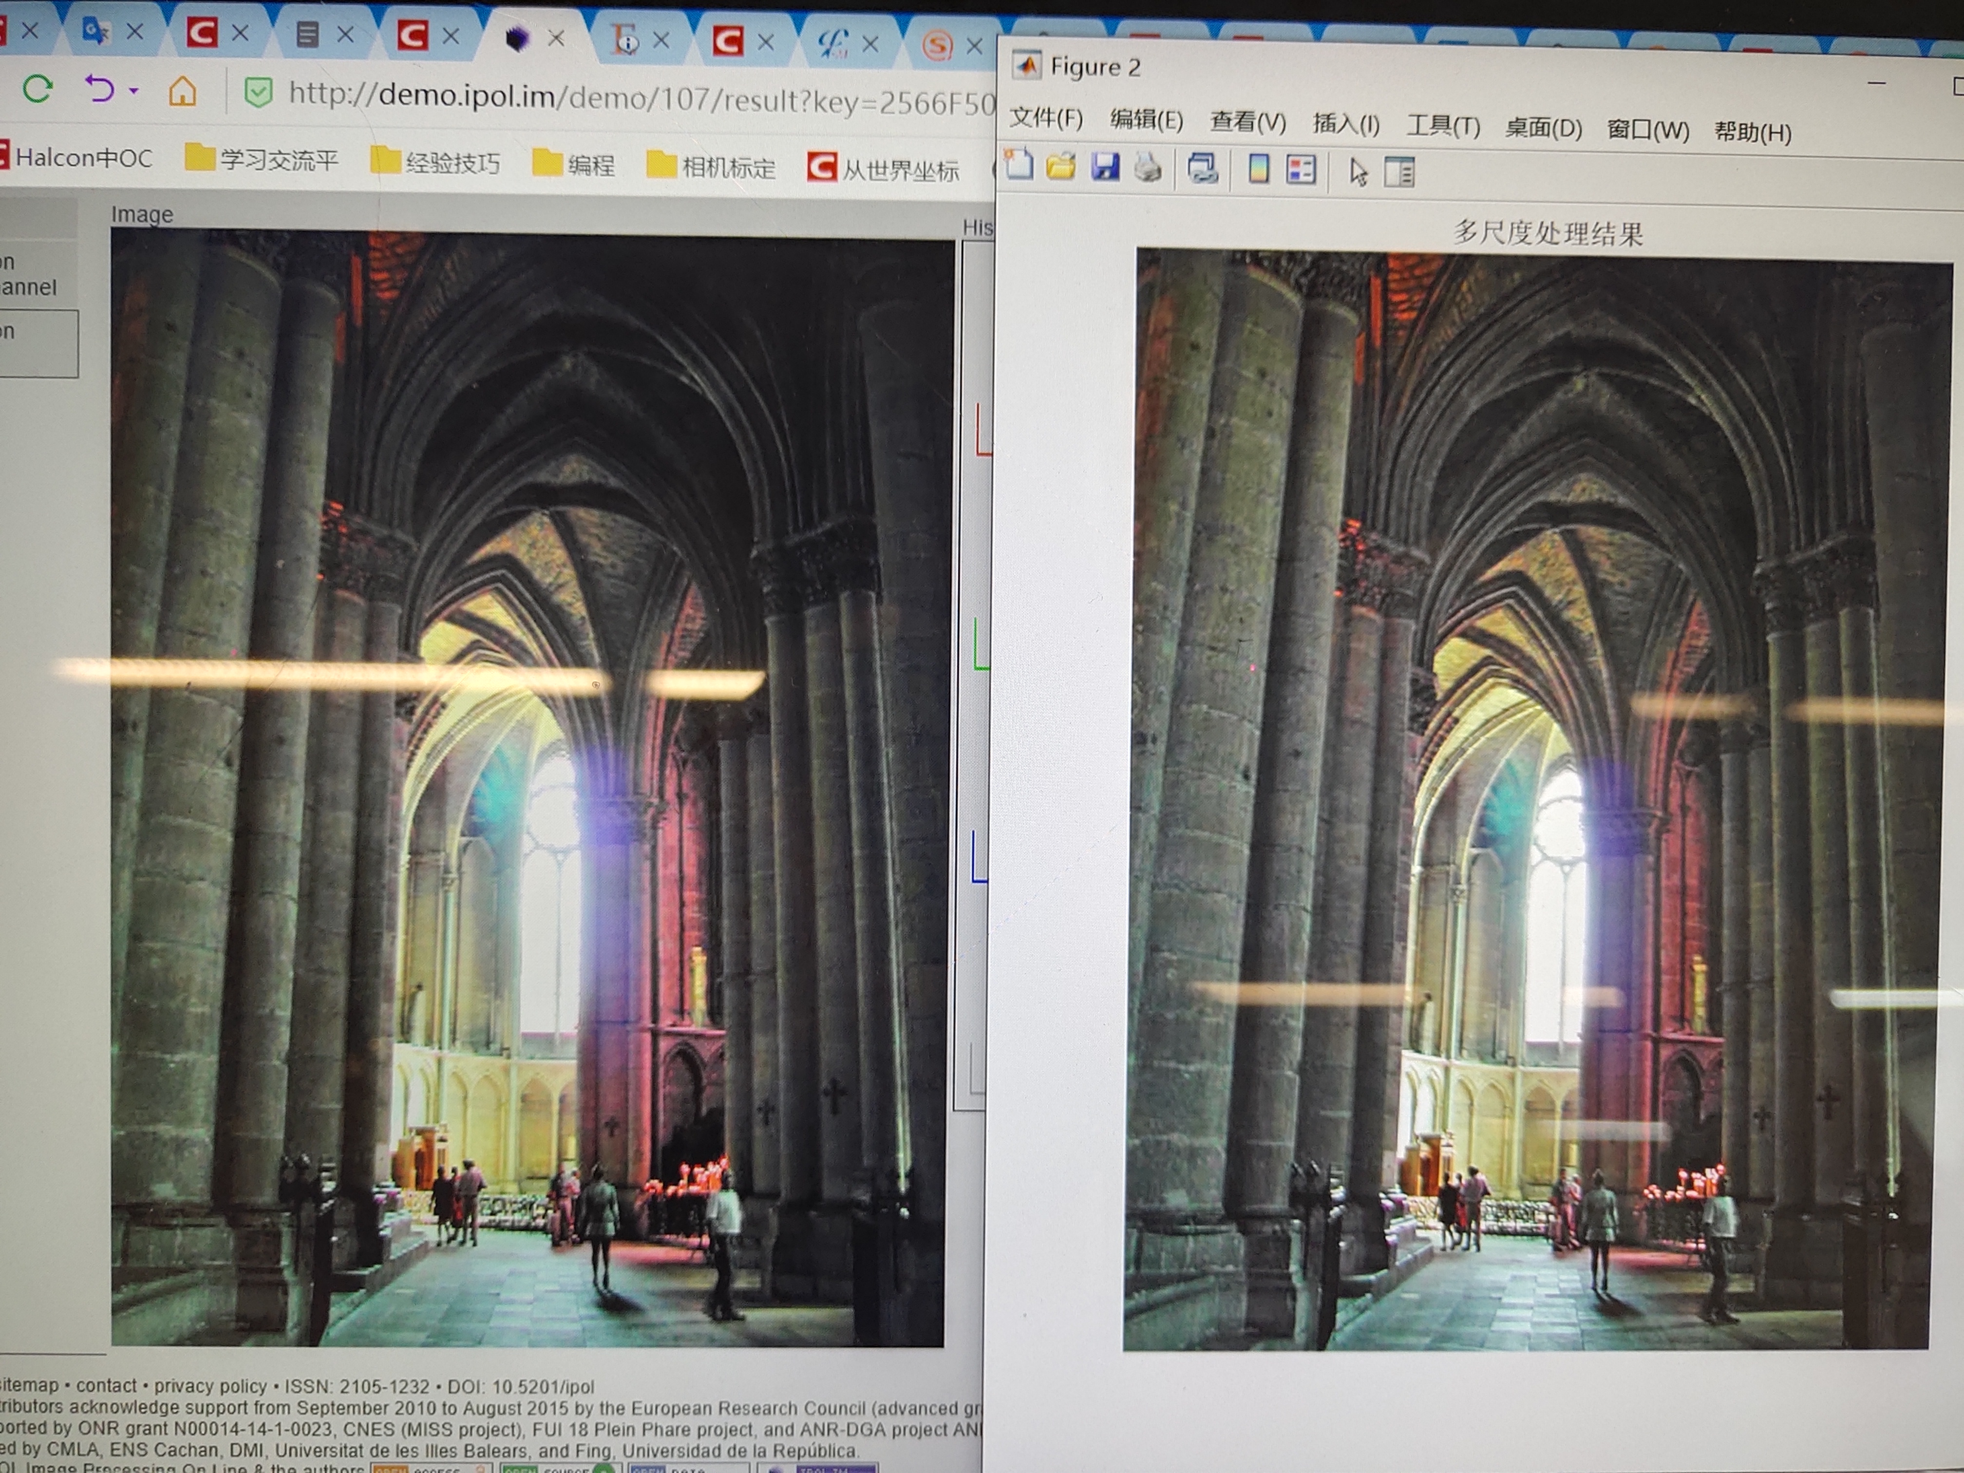Click the privacy policy footer link
1964x1473 pixels.
[209, 1386]
